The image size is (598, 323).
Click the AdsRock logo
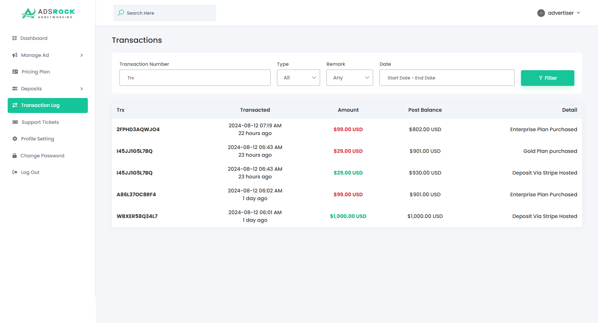(x=48, y=13)
